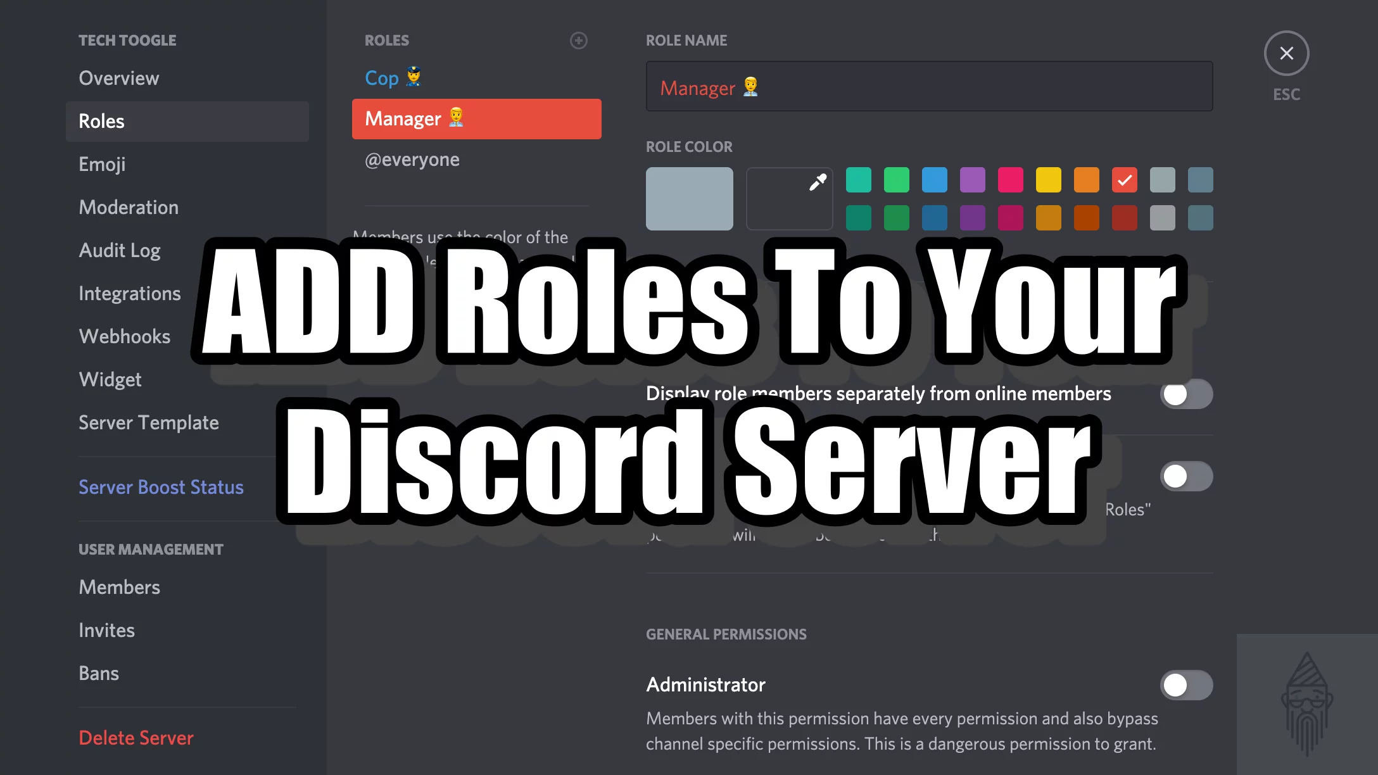1378x775 pixels.
Task: Open Server Boost Status settings
Action: tap(161, 486)
